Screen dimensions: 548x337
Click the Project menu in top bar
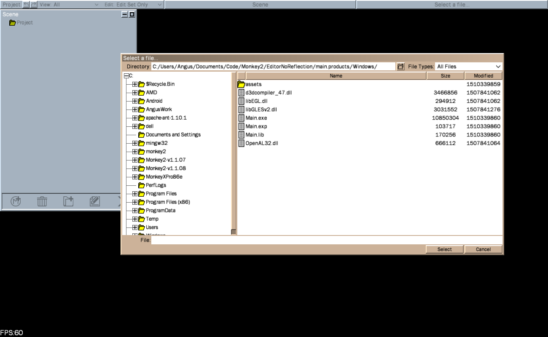(11, 5)
